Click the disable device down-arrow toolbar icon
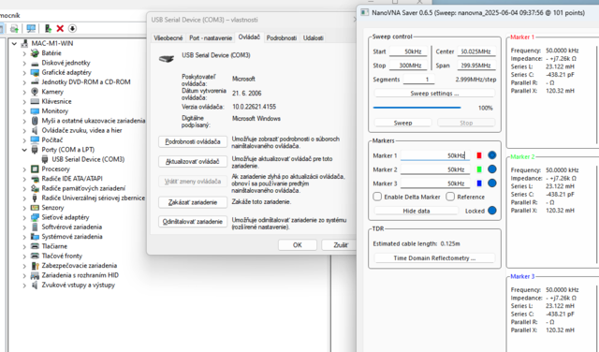This screenshot has height=352, width=599. (x=72, y=28)
